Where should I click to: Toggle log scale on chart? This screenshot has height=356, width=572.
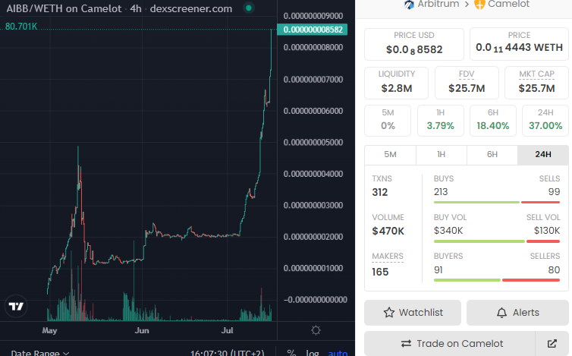pos(313,353)
